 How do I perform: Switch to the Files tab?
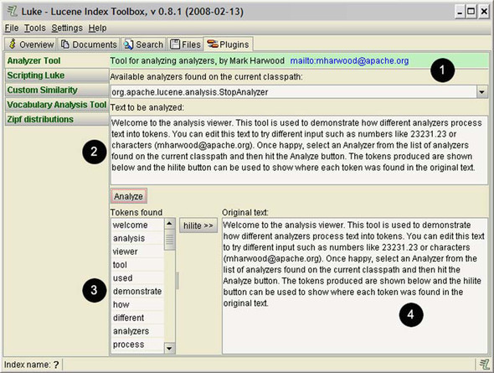click(x=185, y=44)
